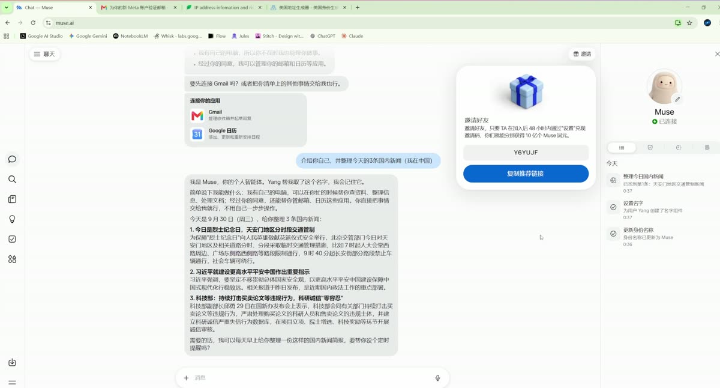Open the Jules bookmark

[x=241, y=36]
